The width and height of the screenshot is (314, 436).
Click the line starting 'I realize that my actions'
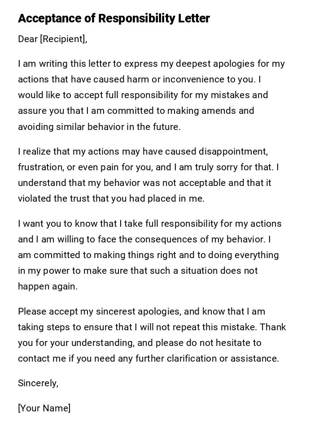[143, 151]
